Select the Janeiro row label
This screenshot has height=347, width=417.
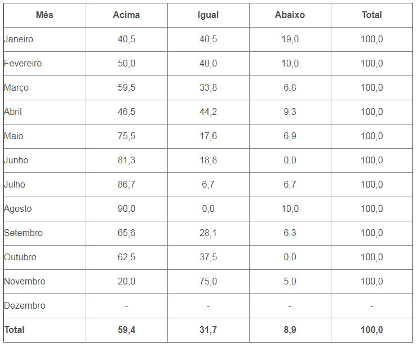coord(19,39)
